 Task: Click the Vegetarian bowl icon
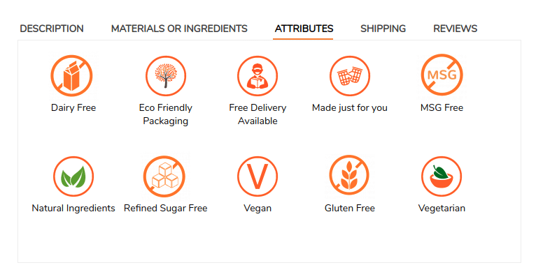click(442, 176)
